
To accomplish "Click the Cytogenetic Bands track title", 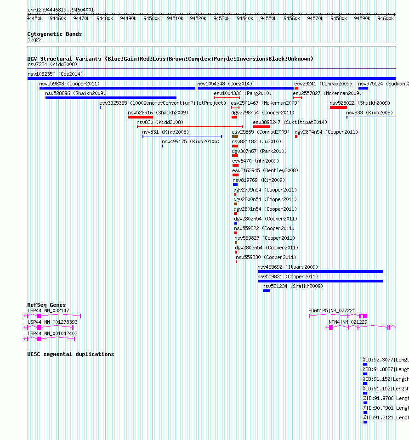I will pyautogui.click(x=55, y=34).
